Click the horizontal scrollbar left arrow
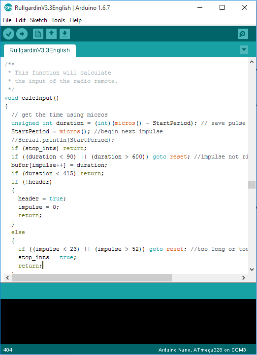 click(x=7, y=277)
